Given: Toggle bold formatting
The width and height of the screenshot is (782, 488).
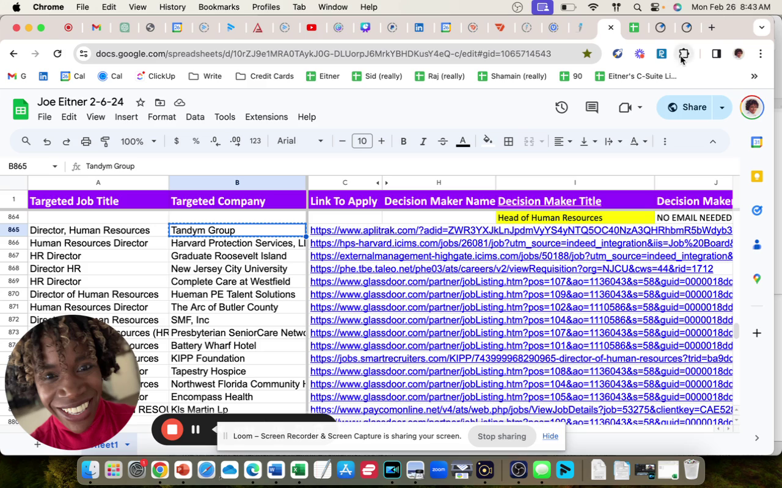Looking at the screenshot, I should tap(403, 142).
